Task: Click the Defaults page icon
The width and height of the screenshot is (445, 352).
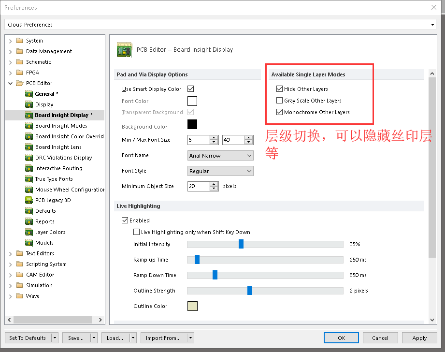Action: click(x=29, y=211)
